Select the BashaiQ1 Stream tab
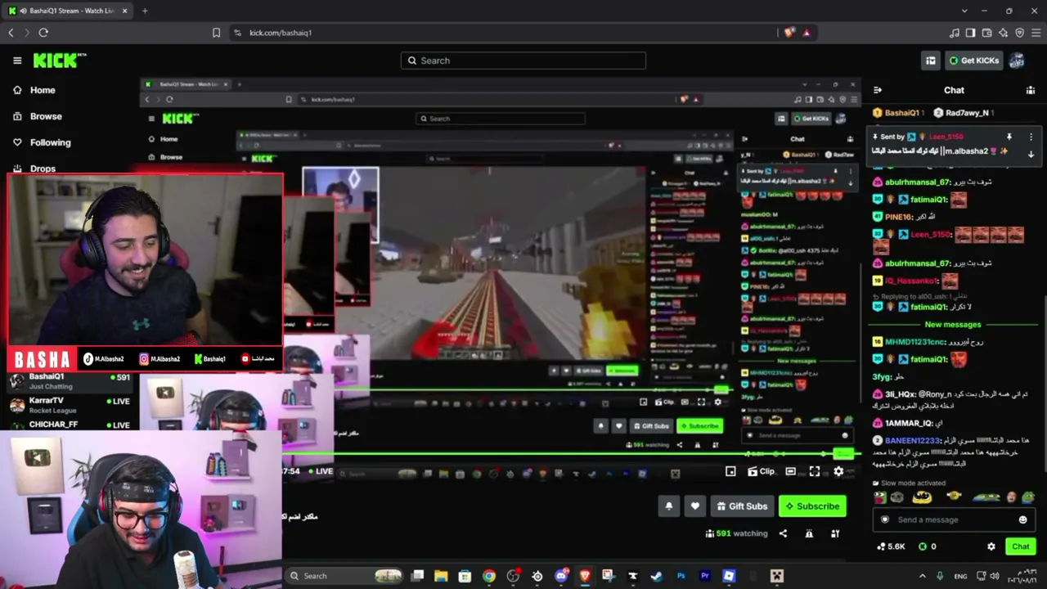The height and width of the screenshot is (589, 1047). pyautogui.click(x=69, y=11)
